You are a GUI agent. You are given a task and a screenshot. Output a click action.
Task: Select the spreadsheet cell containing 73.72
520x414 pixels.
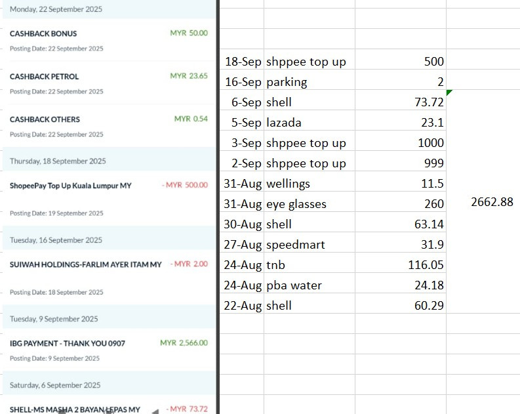tap(401, 100)
